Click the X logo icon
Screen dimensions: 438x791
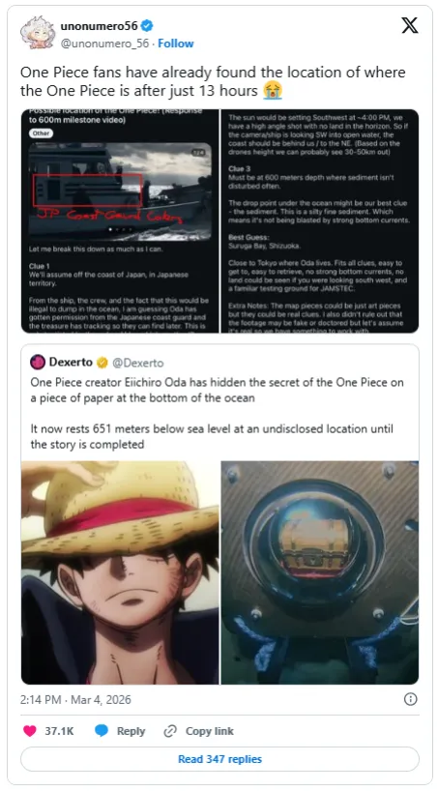coord(410,26)
